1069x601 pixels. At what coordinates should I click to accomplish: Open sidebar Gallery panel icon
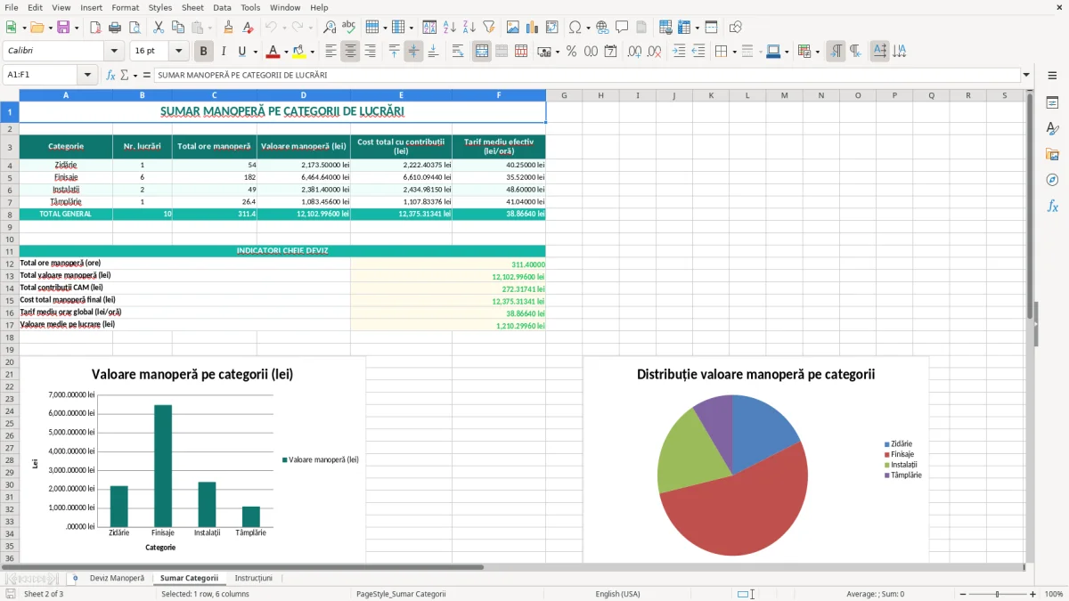(1052, 155)
